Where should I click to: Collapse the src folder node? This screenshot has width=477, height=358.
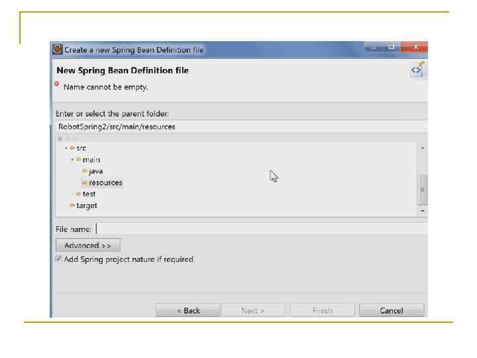coord(66,148)
